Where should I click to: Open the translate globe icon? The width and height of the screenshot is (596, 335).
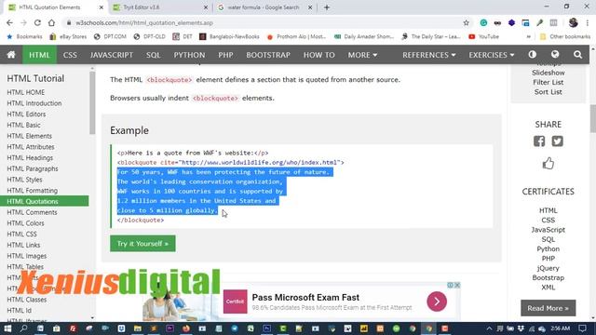pyautogui.click(x=555, y=54)
